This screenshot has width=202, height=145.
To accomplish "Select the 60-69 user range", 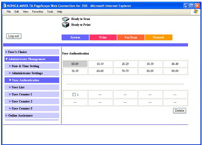I will [100, 71].
